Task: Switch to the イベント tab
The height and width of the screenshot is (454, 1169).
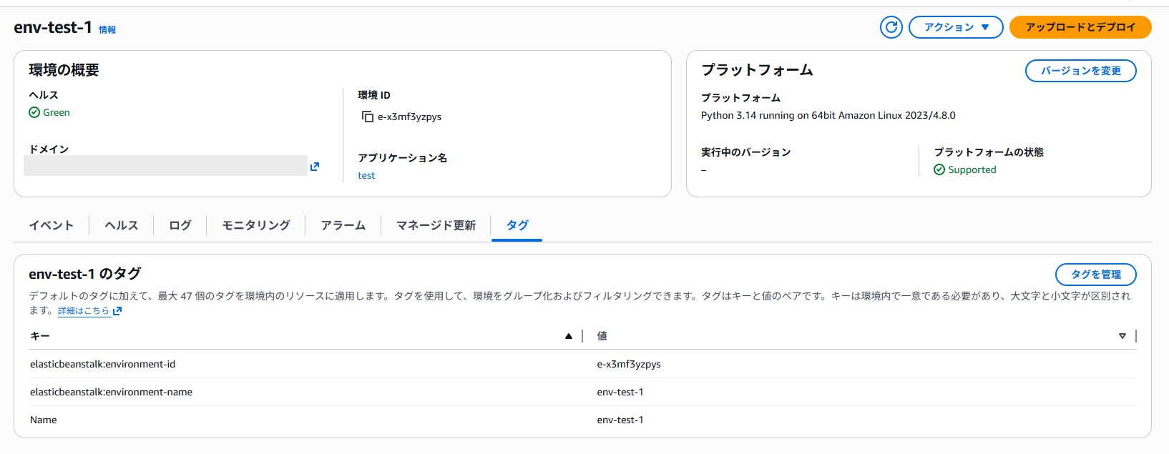Action: pos(52,225)
